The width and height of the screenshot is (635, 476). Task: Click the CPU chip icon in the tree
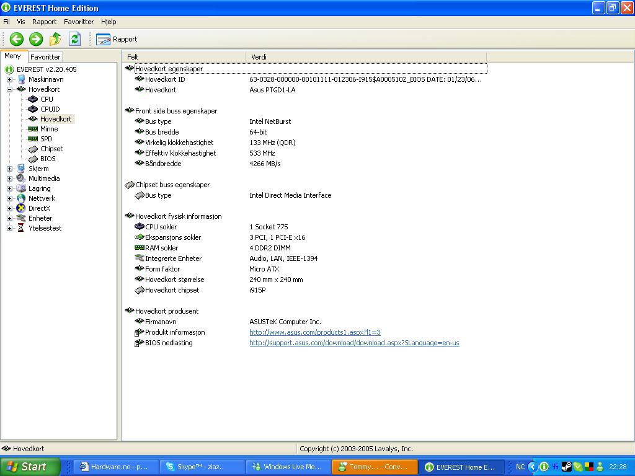[33, 99]
